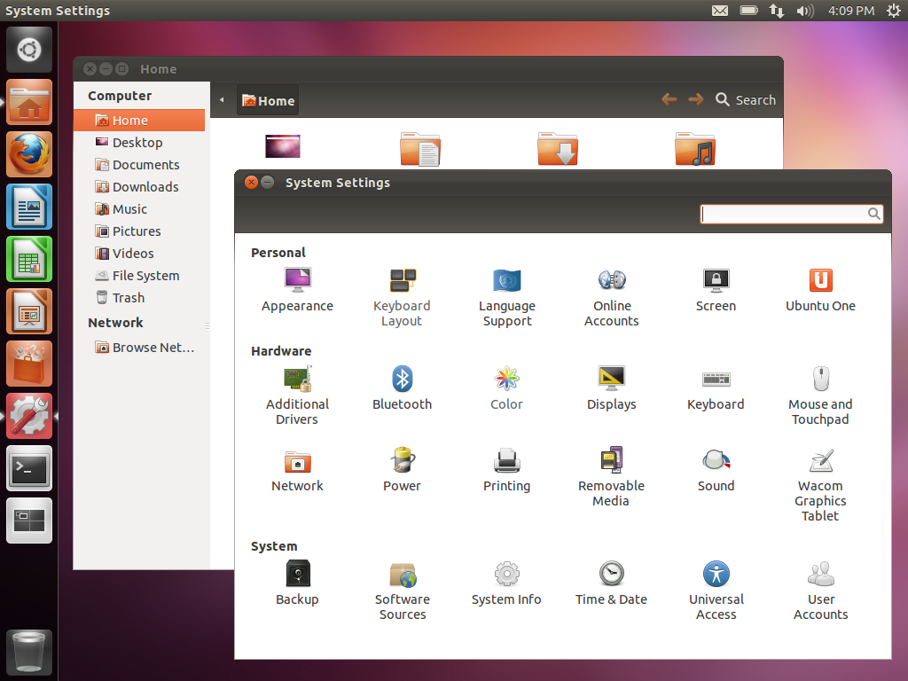This screenshot has height=681, width=908.
Task: Open messaging mail indicator menu
Action: [720, 11]
